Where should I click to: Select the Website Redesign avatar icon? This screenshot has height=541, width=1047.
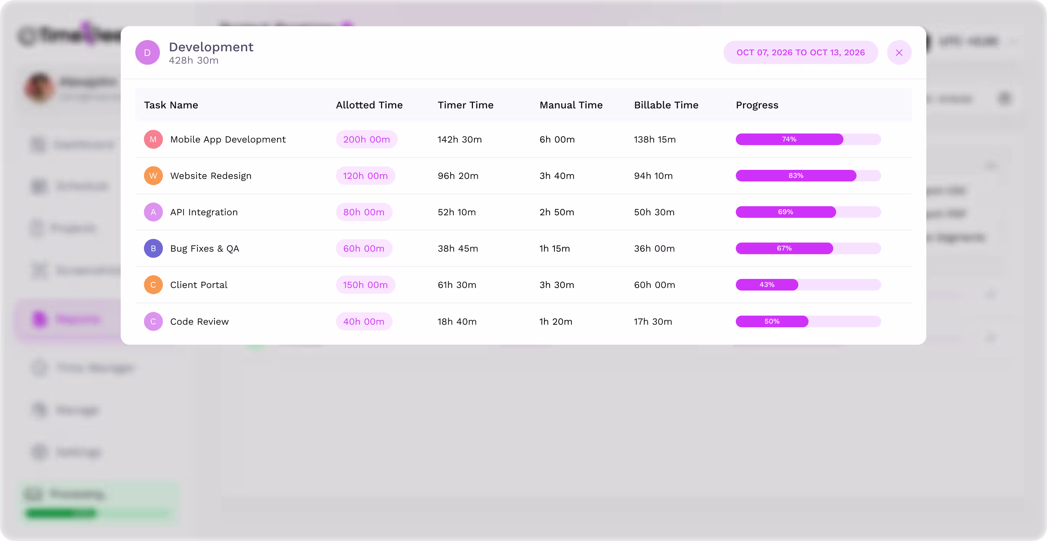153,176
